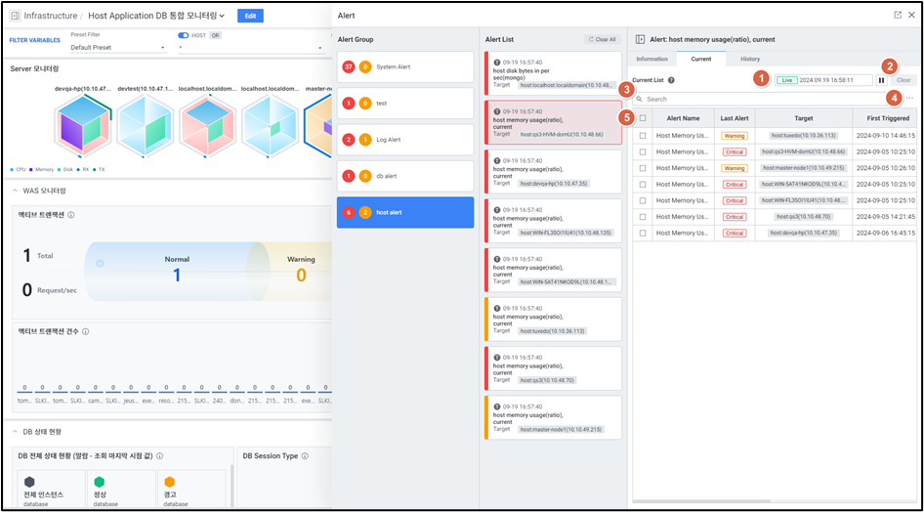Click the blue Edit button
This screenshot has height=512, width=924.
(250, 16)
